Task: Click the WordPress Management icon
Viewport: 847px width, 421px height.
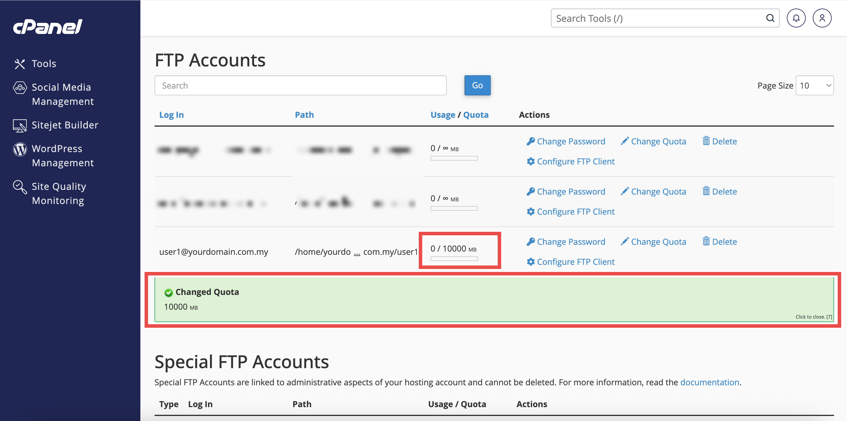Action: 20,149
